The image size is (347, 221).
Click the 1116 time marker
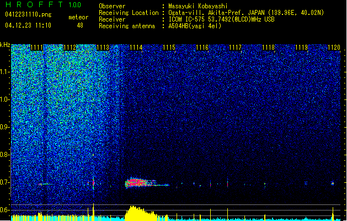(202, 48)
